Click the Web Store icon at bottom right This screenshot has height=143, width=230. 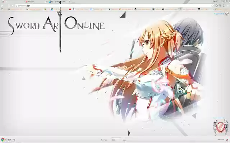point(227,140)
